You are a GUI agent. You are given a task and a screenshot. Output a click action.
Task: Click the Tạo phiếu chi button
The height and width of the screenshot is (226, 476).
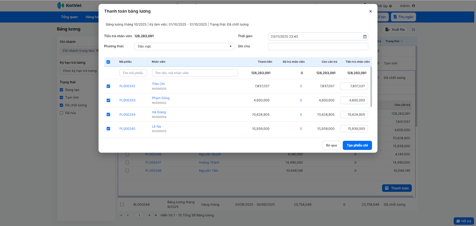[357, 145]
